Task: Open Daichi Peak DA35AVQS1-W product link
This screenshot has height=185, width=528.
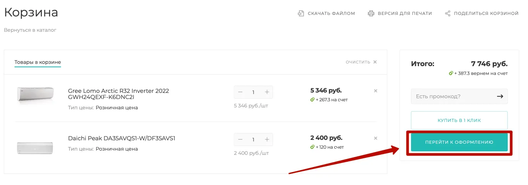Action: [121, 138]
